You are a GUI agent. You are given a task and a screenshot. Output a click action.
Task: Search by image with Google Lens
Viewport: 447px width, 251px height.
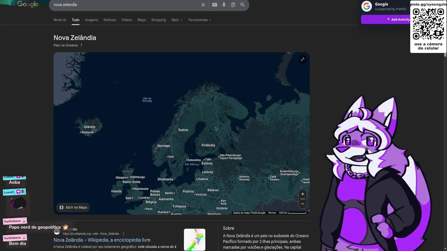(233, 5)
